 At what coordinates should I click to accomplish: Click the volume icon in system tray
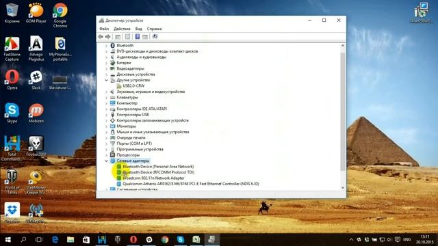tap(389, 240)
